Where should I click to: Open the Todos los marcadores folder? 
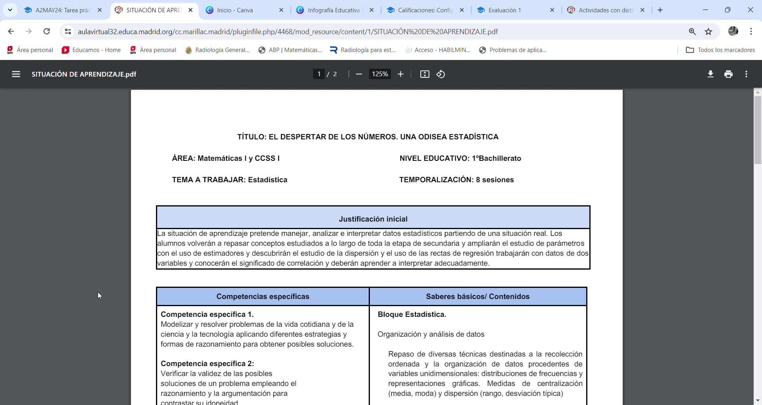(x=721, y=50)
